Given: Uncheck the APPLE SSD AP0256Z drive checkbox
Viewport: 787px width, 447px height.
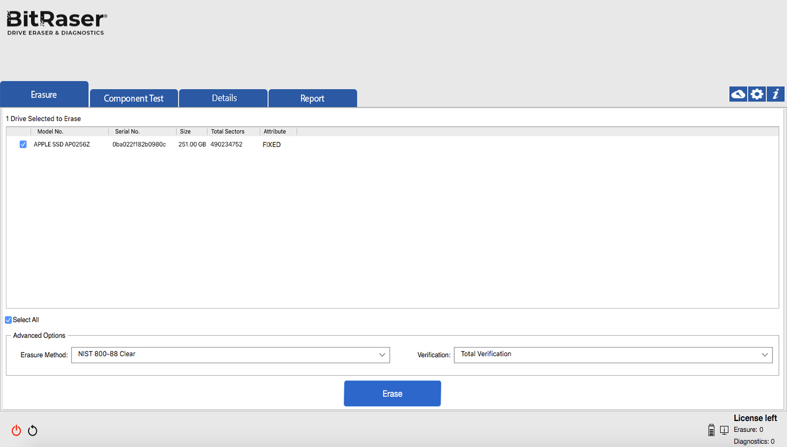Looking at the screenshot, I should pyautogui.click(x=23, y=144).
